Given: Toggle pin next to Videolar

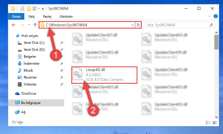Looking at the screenshot, I should (61, 84).
